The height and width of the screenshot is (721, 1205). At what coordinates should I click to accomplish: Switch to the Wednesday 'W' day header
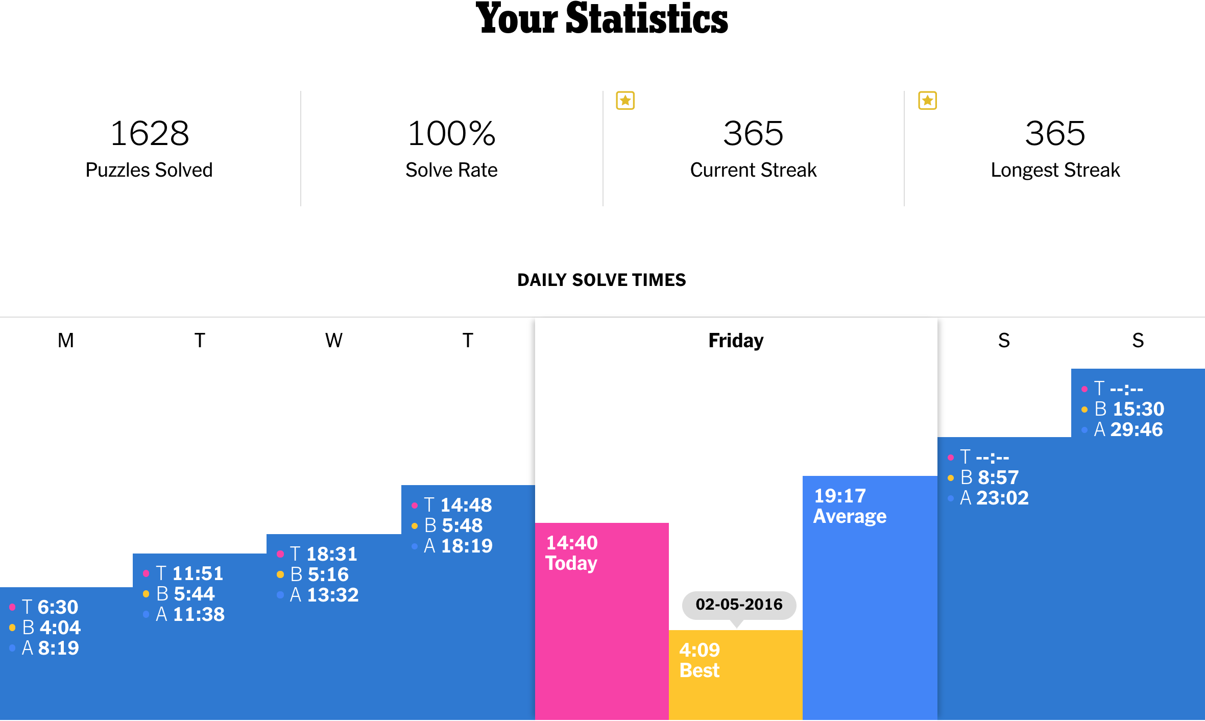pyautogui.click(x=334, y=340)
